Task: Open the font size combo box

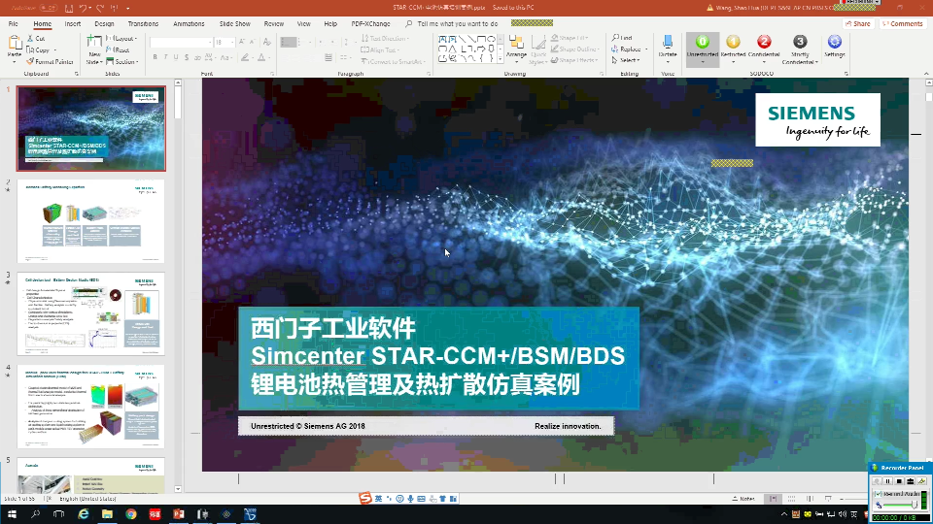Action: 224,43
